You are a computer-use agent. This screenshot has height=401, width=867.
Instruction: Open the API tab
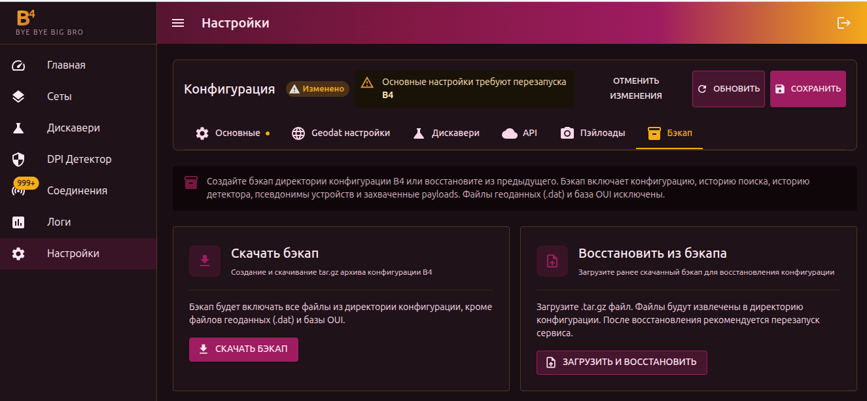[x=520, y=133]
